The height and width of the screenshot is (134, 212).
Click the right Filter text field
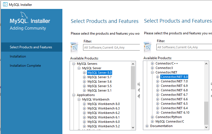[x=184, y=47]
